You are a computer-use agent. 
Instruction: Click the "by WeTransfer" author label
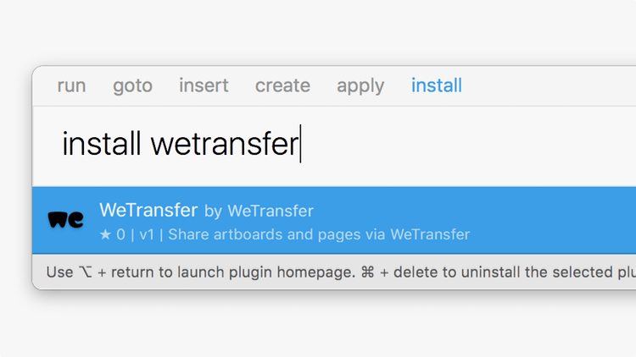coord(259,211)
